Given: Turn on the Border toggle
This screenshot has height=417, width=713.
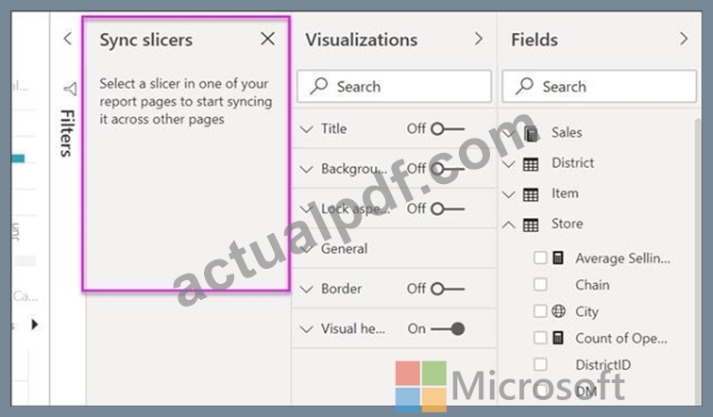Looking at the screenshot, I should coord(448,289).
